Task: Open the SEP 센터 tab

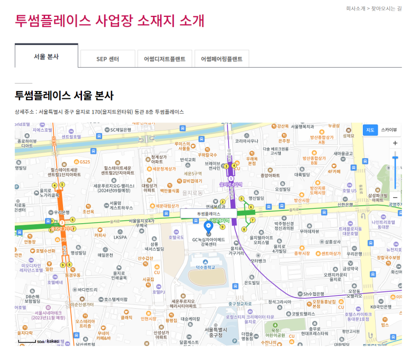Action: (108, 59)
